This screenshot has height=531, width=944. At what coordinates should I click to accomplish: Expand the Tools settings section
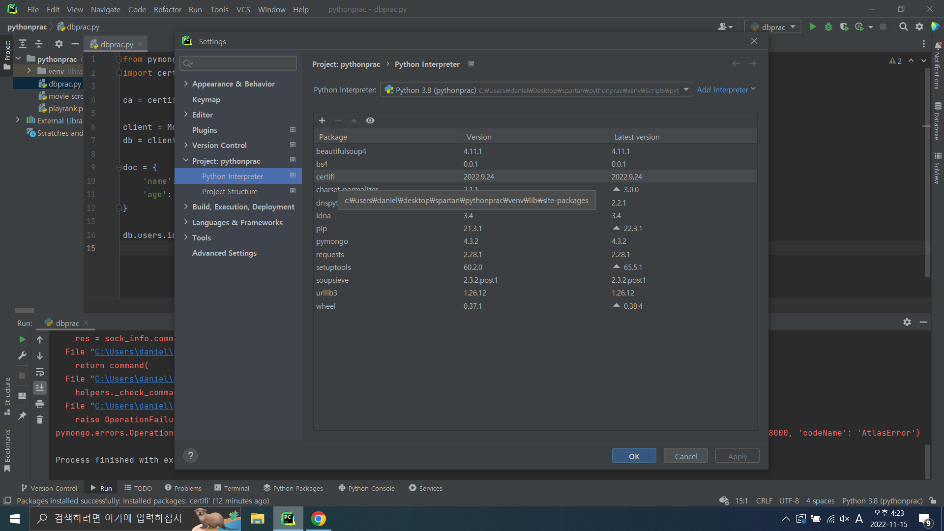[186, 237]
